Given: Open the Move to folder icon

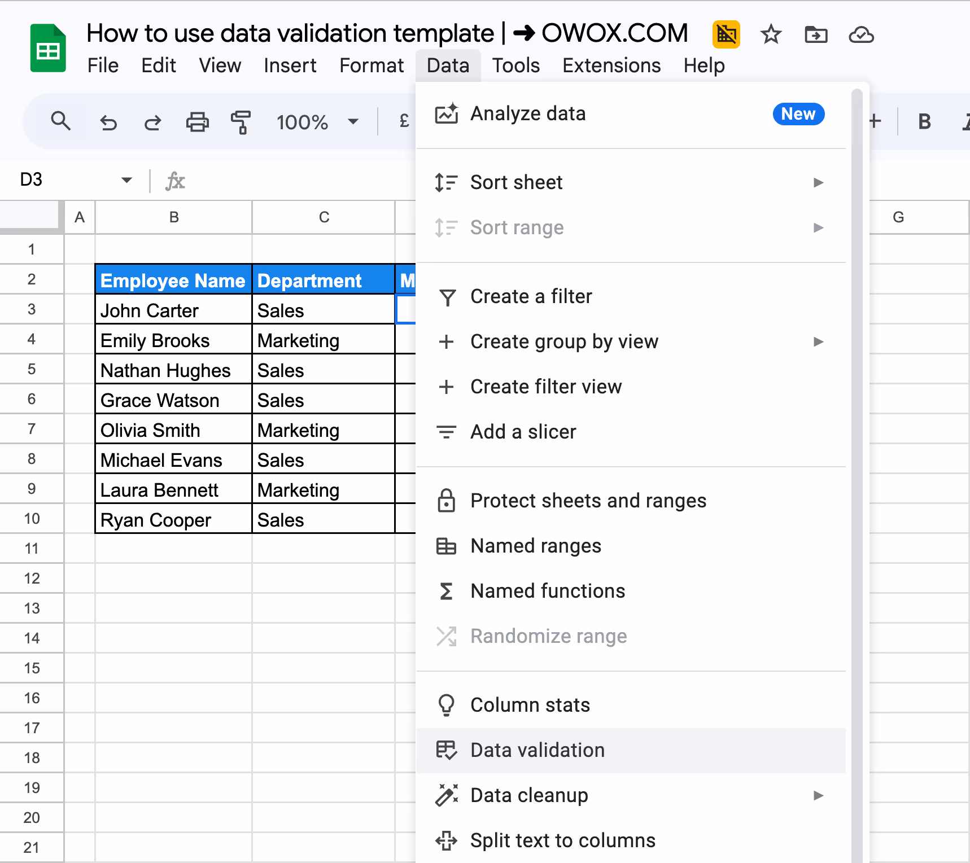Looking at the screenshot, I should click(x=815, y=34).
